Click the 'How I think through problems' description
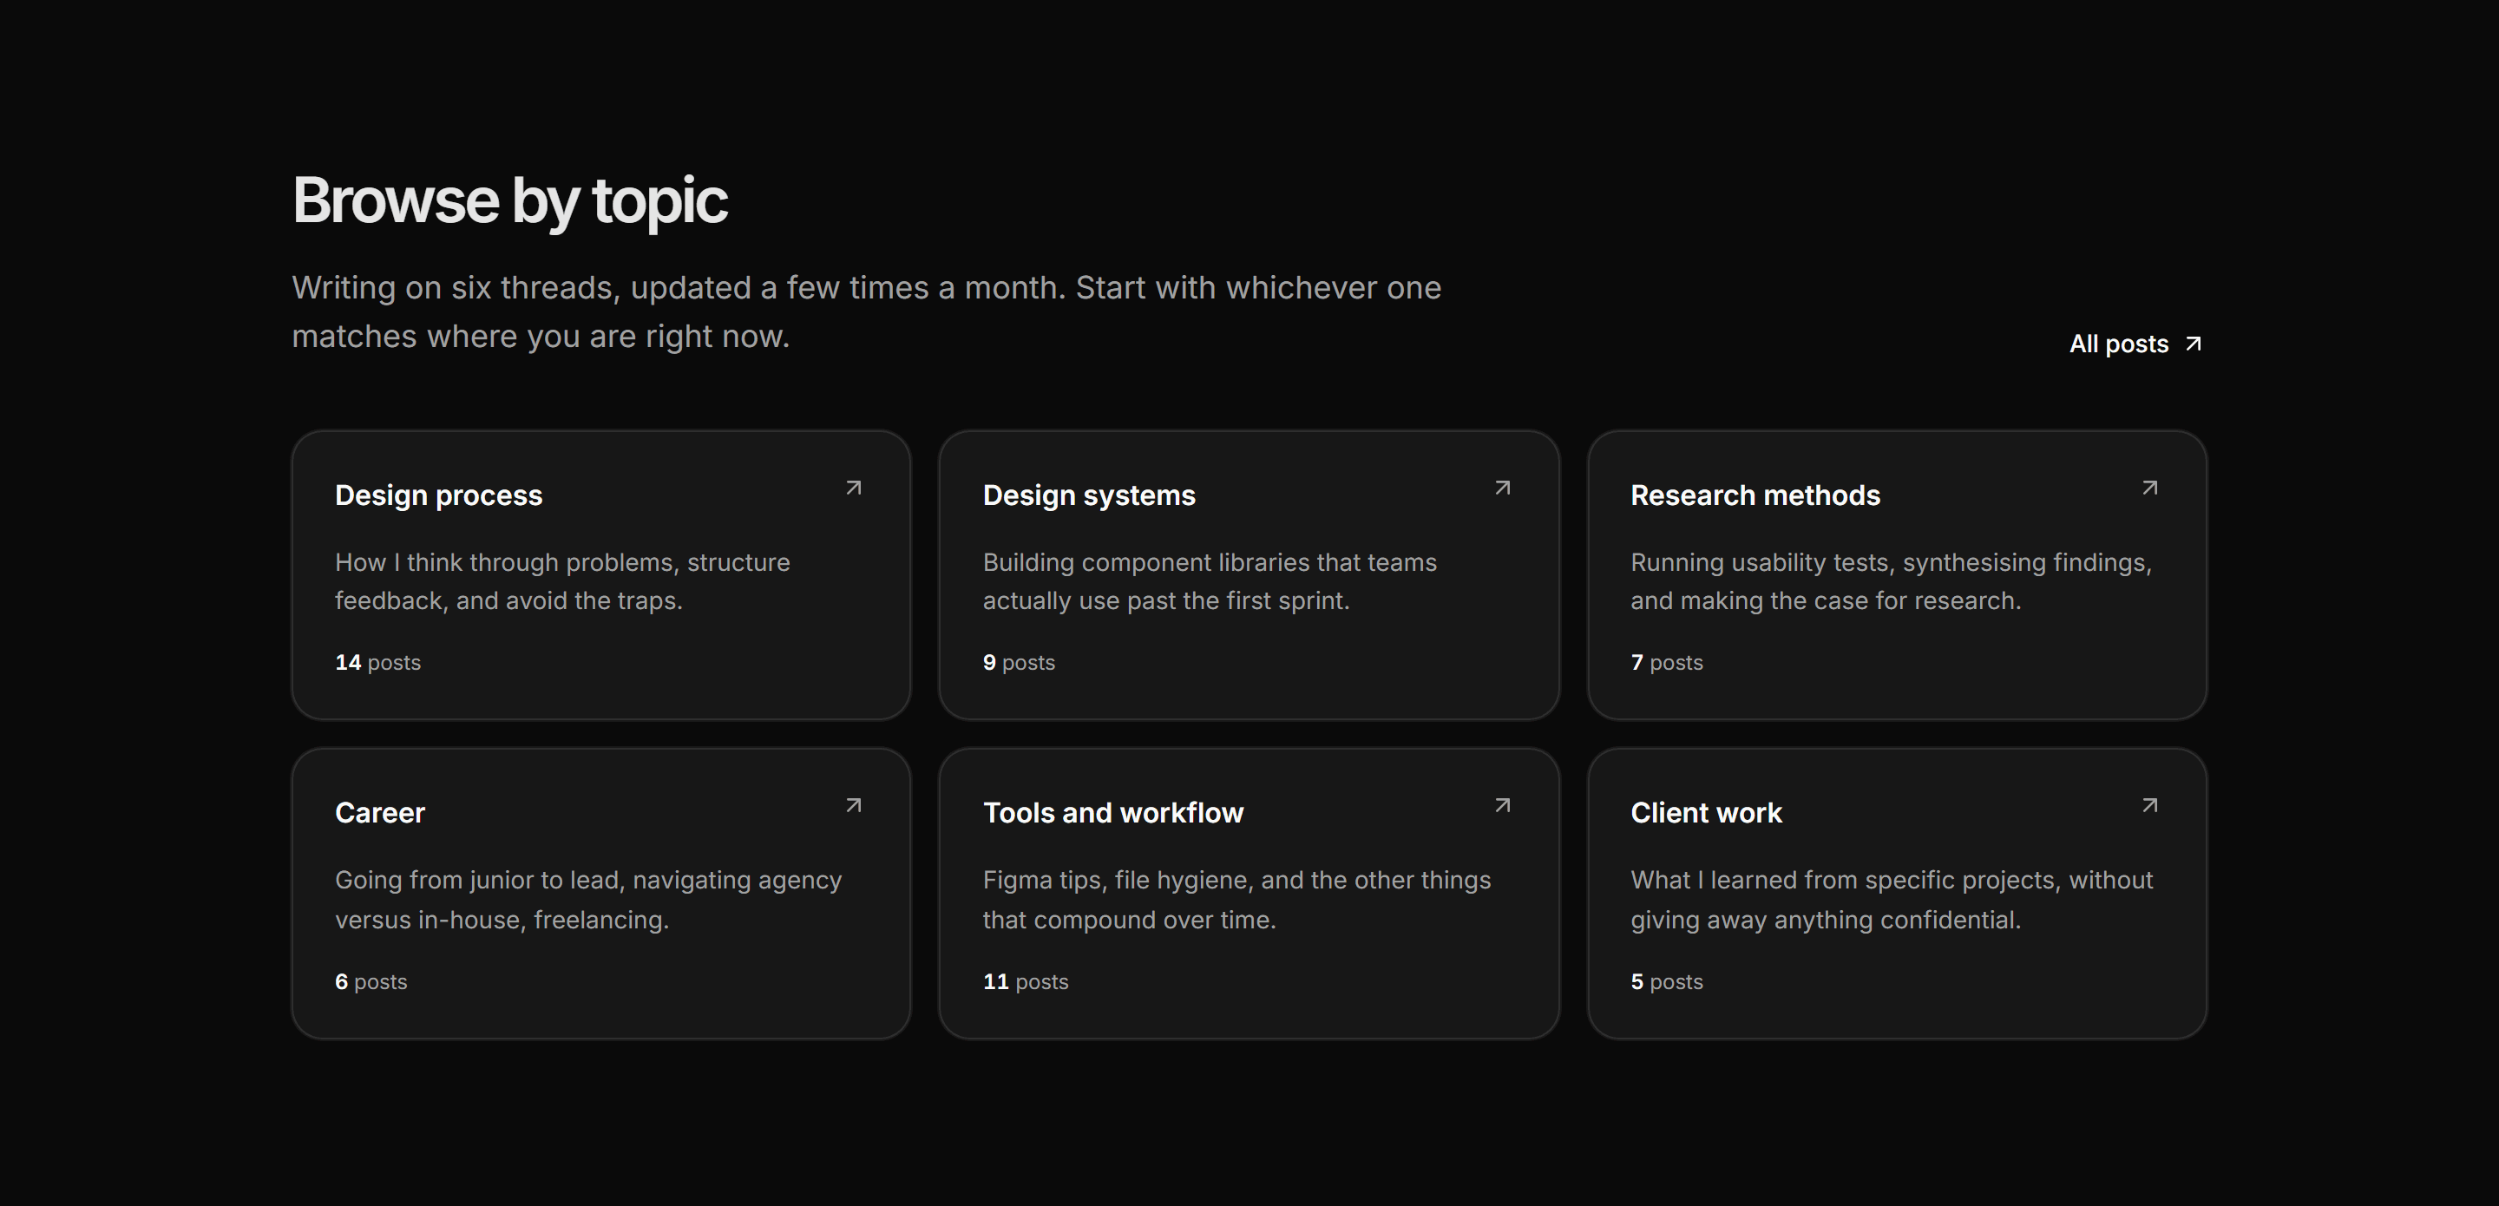The image size is (2499, 1206). (x=562, y=581)
